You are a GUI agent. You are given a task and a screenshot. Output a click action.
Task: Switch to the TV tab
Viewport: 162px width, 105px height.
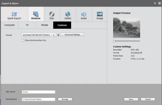(x=27, y=25)
